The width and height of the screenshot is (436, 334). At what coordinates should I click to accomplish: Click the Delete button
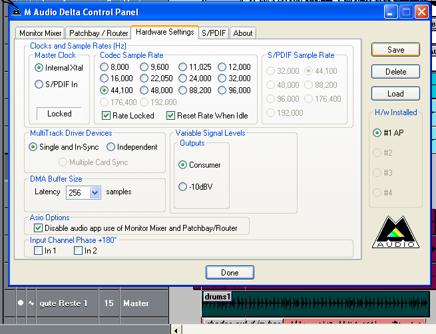(395, 72)
